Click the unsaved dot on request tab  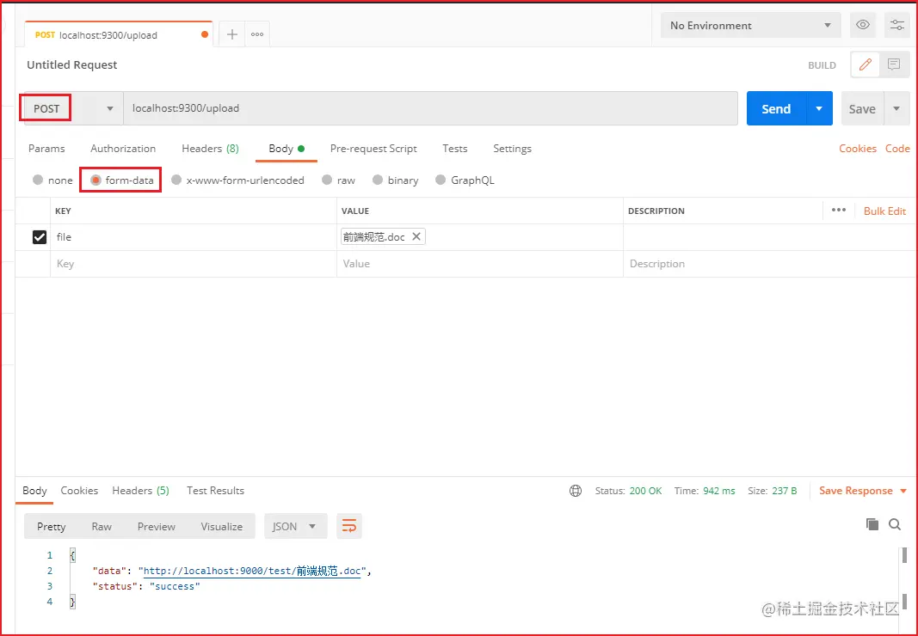204,34
